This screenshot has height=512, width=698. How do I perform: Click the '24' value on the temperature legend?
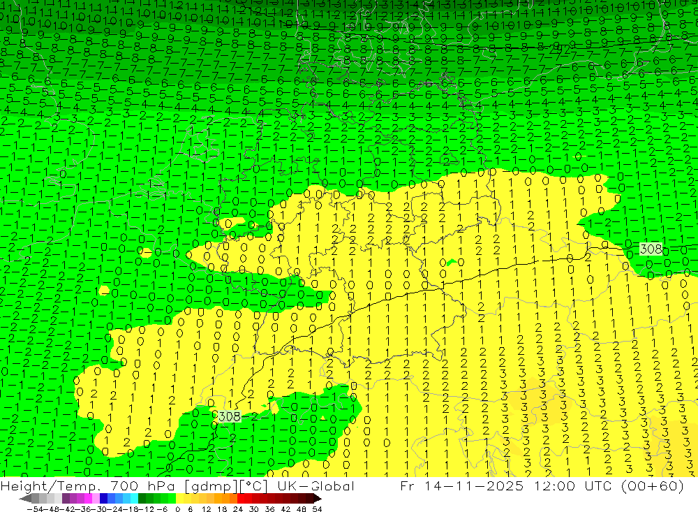[238, 509]
